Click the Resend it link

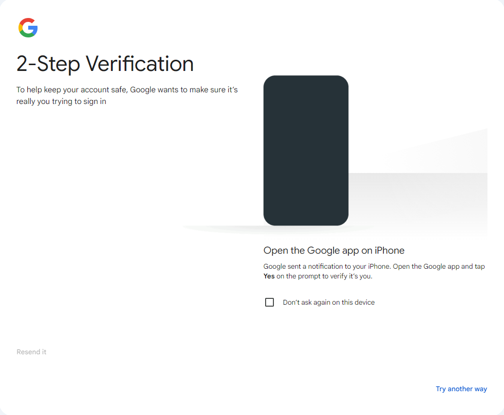click(32, 352)
